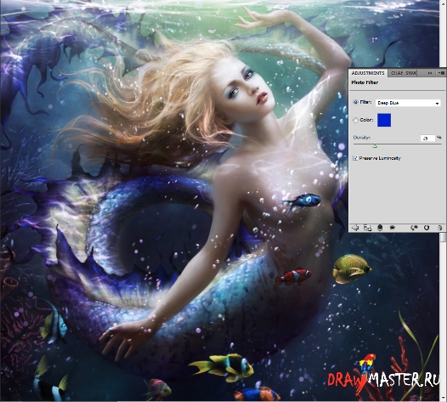Switch to the Adjustments panel tab
This screenshot has height=402, width=447.
point(368,73)
